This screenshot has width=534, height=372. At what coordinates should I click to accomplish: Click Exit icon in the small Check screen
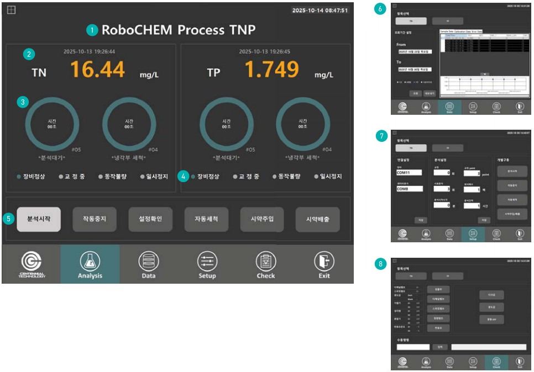point(520,361)
